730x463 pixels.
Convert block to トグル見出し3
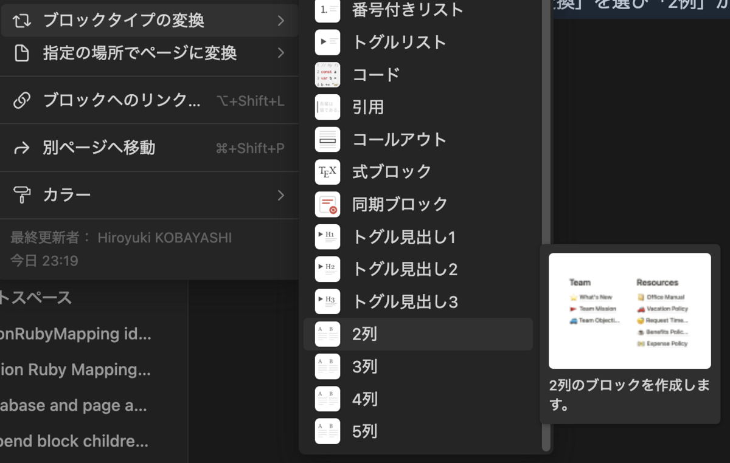pyautogui.click(x=418, y=301)
